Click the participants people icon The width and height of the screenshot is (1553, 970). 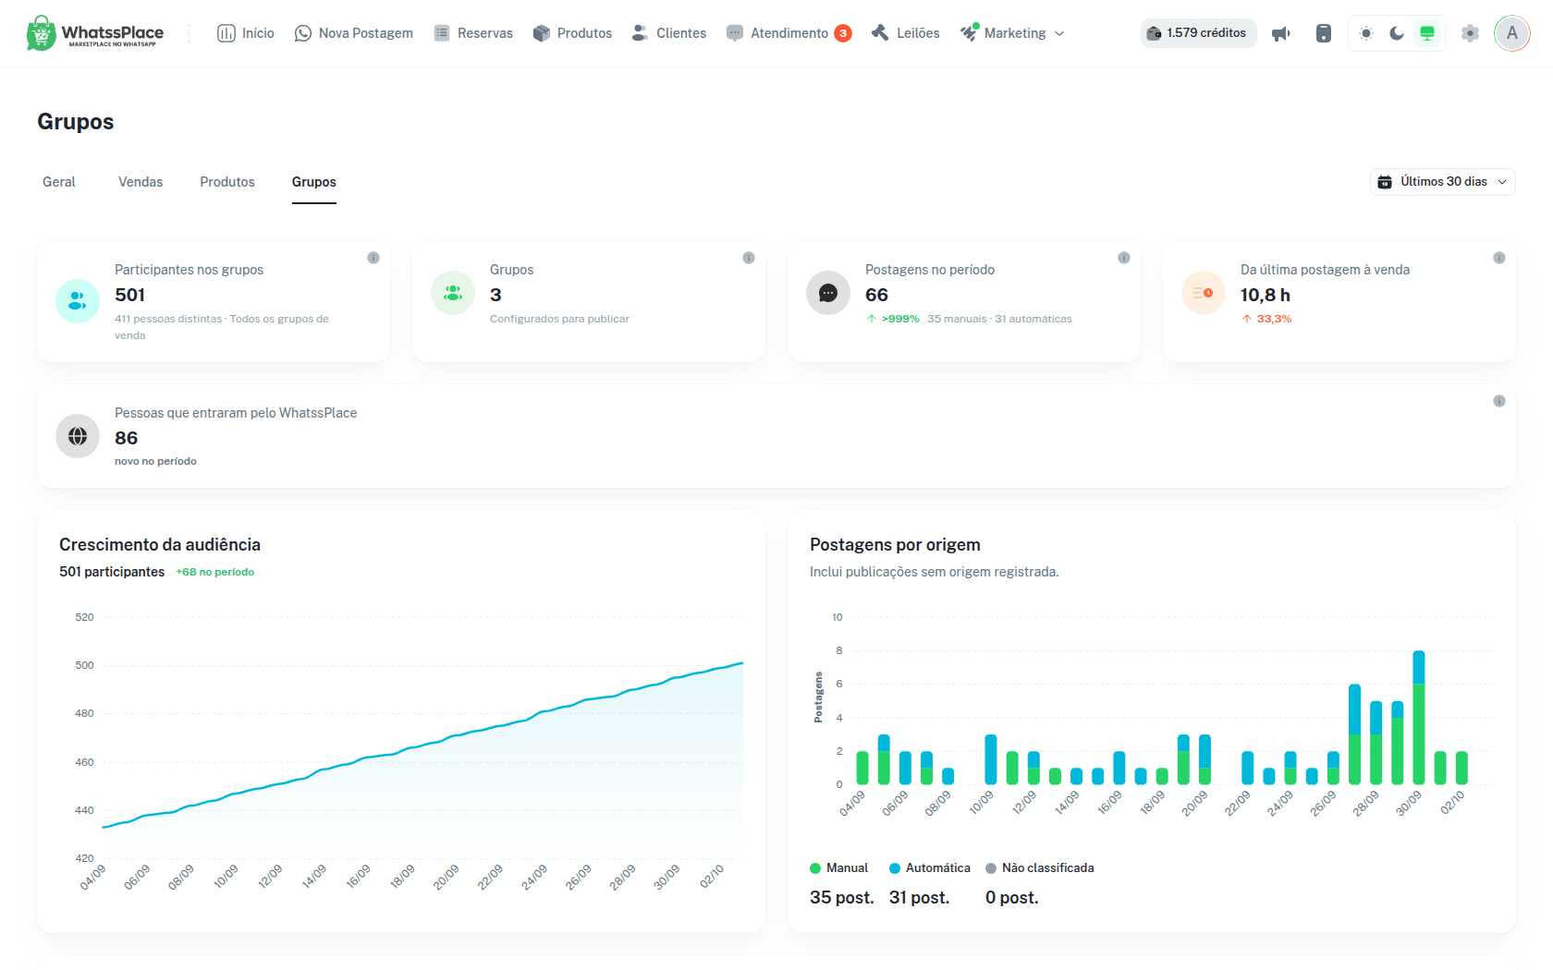click(78, 301)
